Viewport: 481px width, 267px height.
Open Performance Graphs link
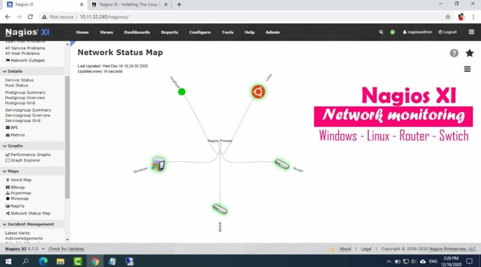tap(28, 155)
